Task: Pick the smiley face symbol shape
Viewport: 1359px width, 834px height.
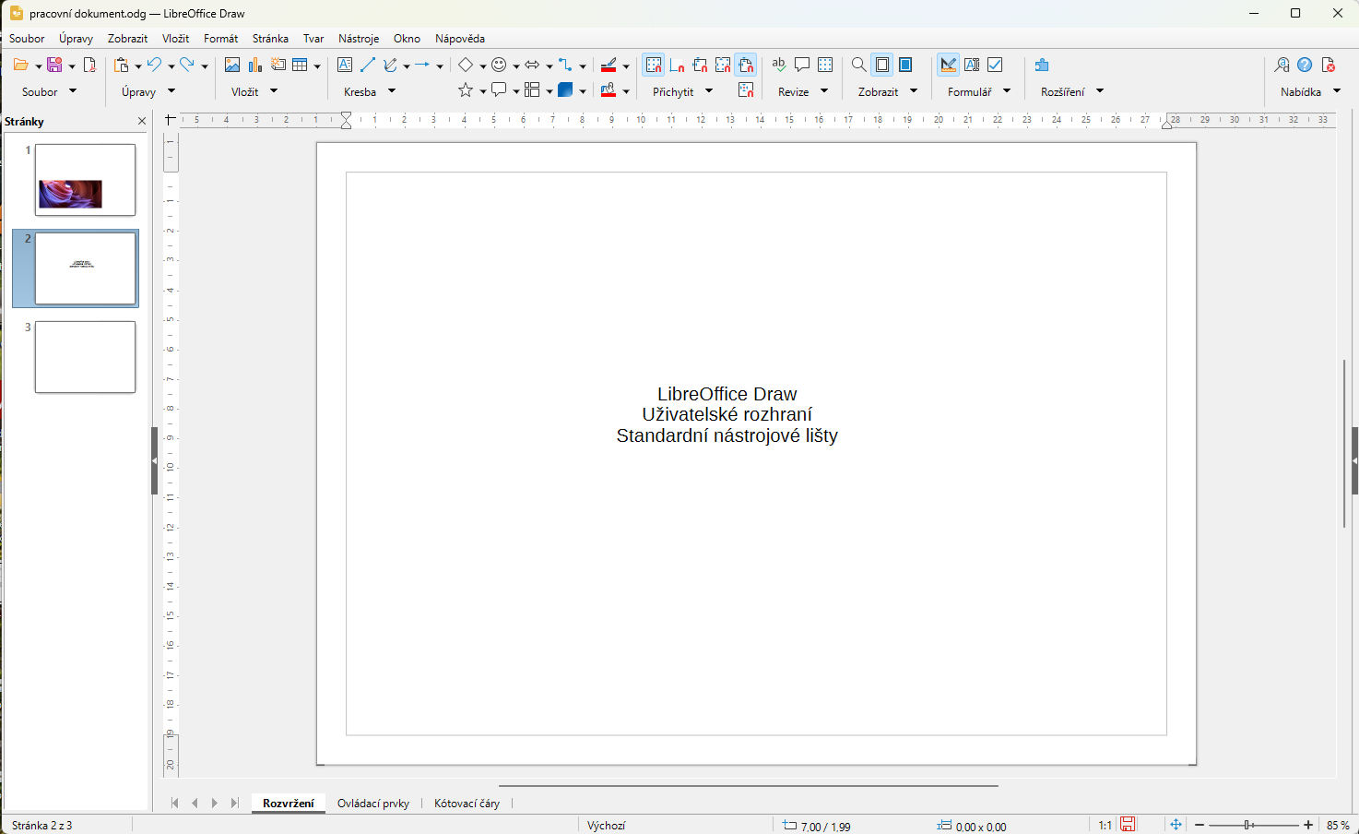Action: [499, 65]
